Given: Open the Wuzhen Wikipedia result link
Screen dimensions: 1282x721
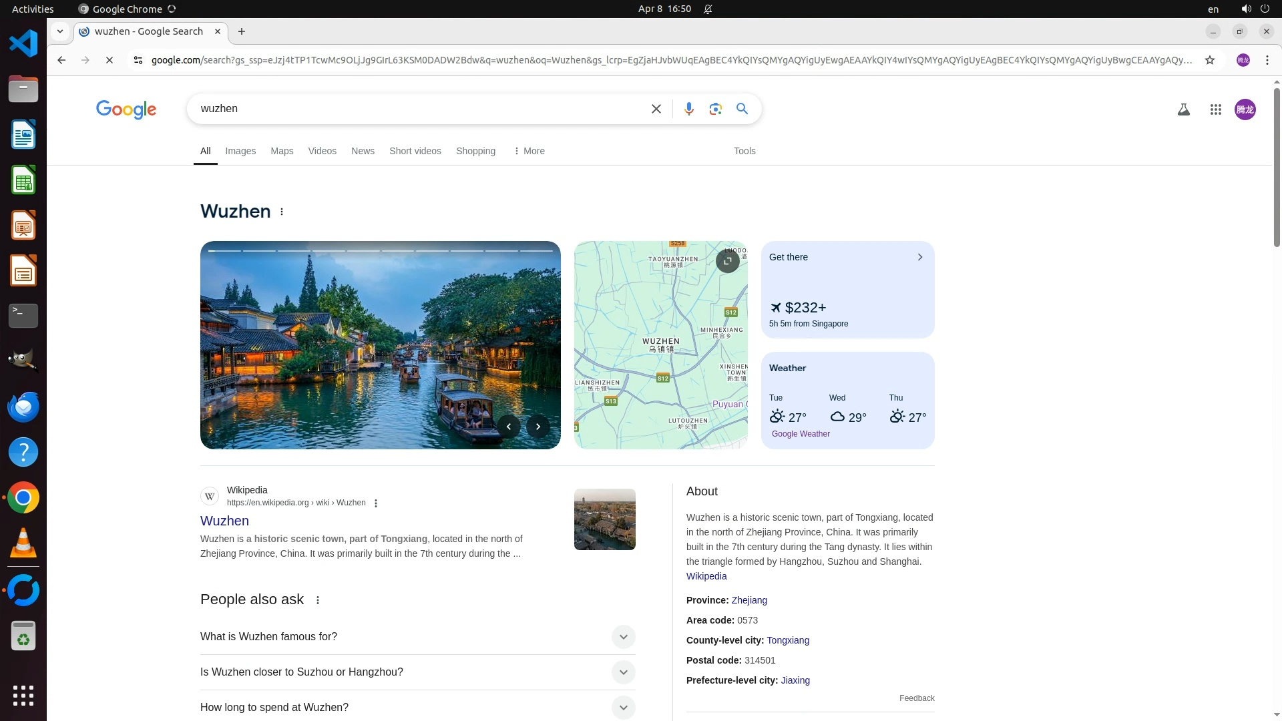Looking at the screenshot, I should pyautogui.click(x=224, y=521).
